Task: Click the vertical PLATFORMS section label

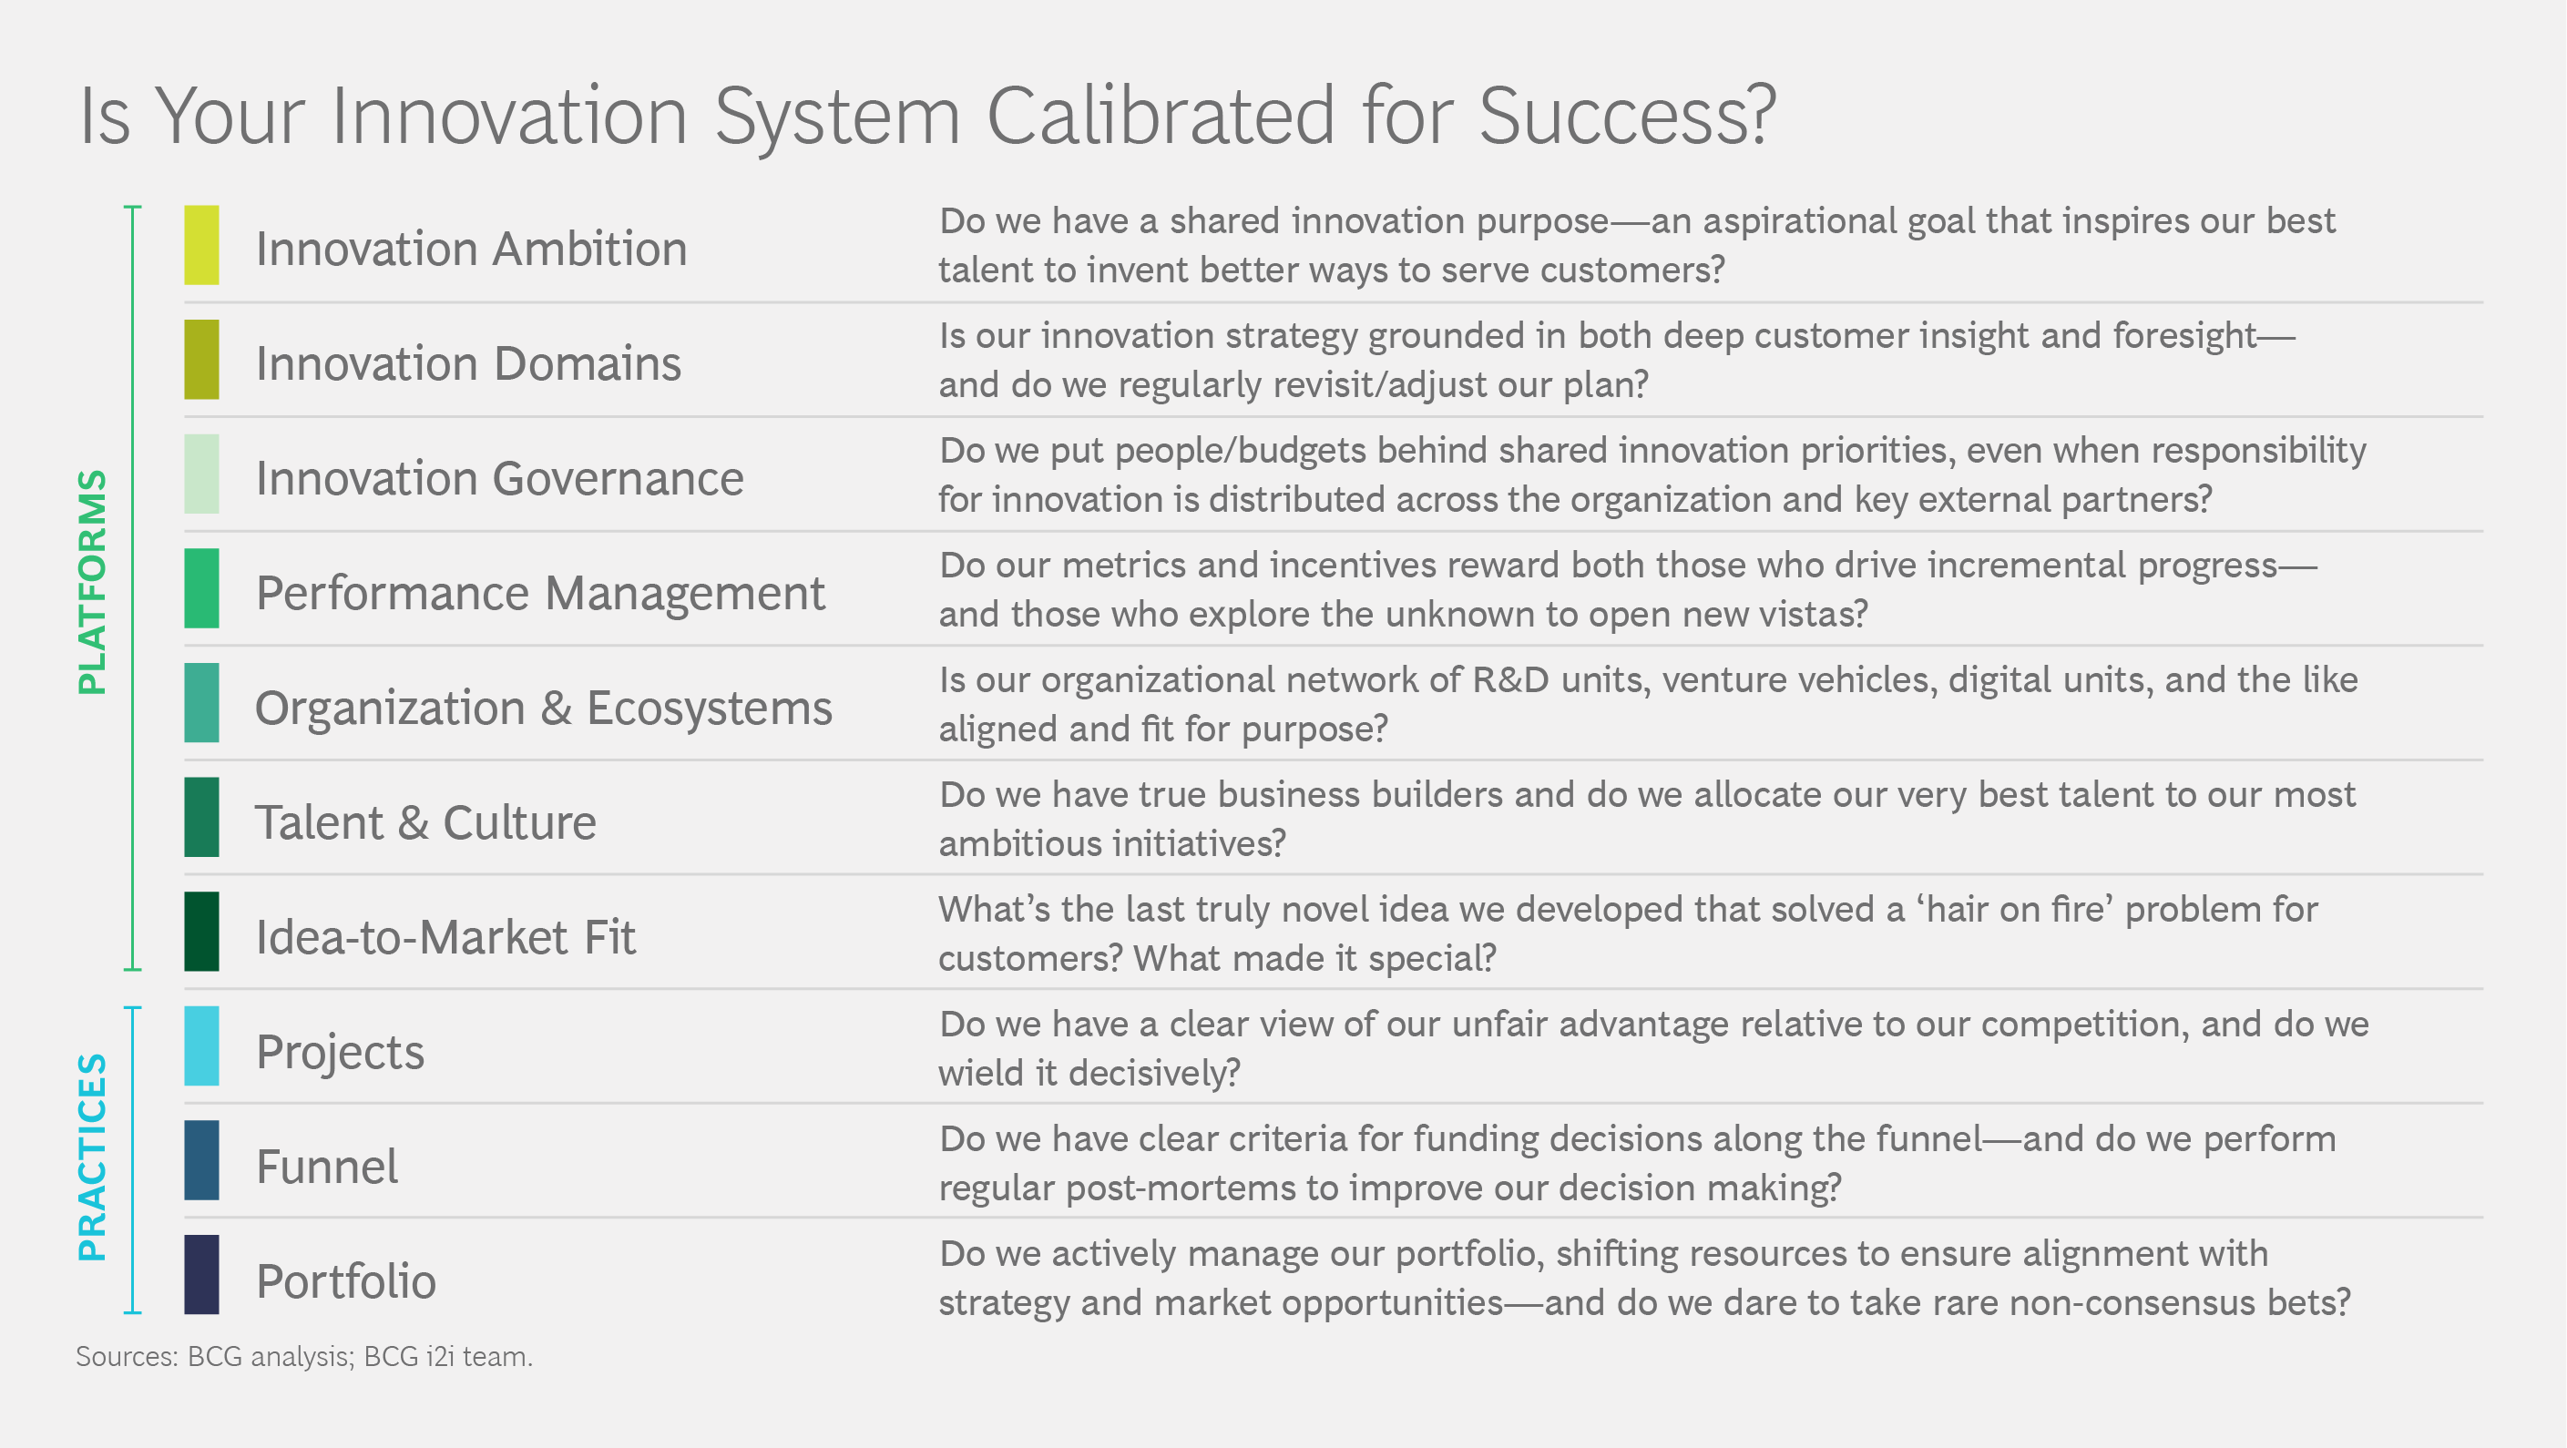Action: click(x=92, y=582)
